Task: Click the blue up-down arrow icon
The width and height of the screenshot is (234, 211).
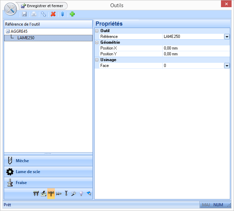Action: pos(62,14)
